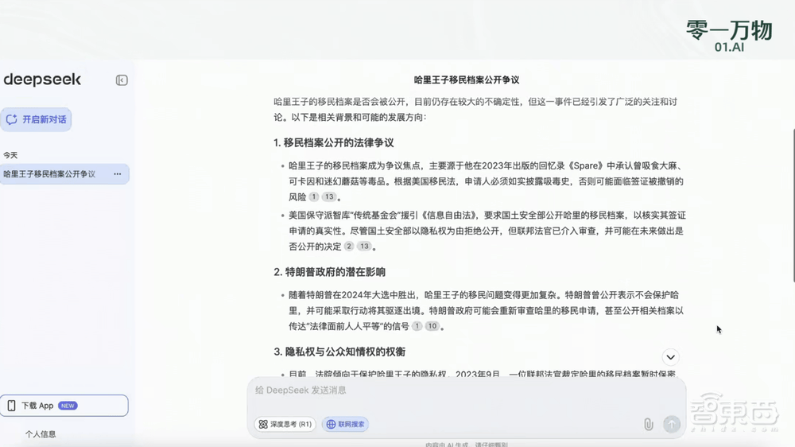This screenshot has height=447, width=795.
Task: Open citation 13 after 风险 in section 1
Action: pos(330,197)
